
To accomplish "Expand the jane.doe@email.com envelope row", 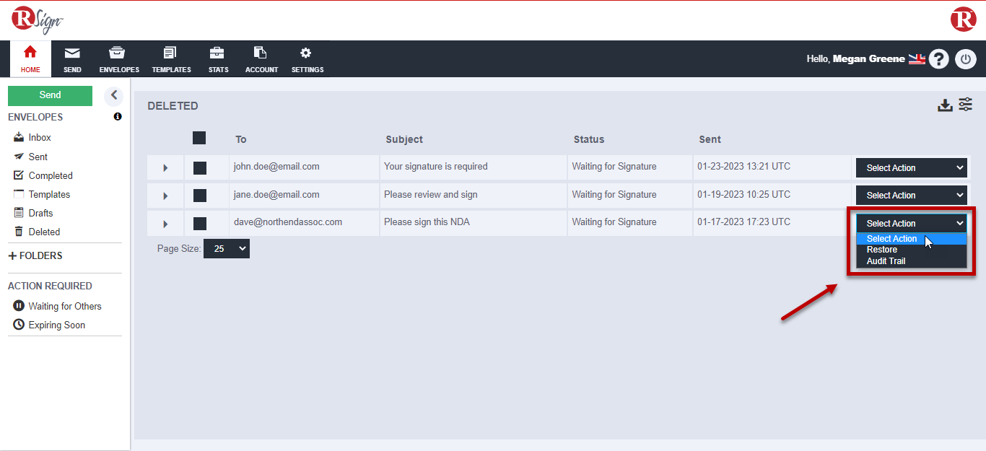I will click(x=165, y=196).
